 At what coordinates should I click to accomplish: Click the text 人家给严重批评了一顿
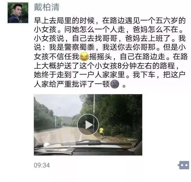72,84
